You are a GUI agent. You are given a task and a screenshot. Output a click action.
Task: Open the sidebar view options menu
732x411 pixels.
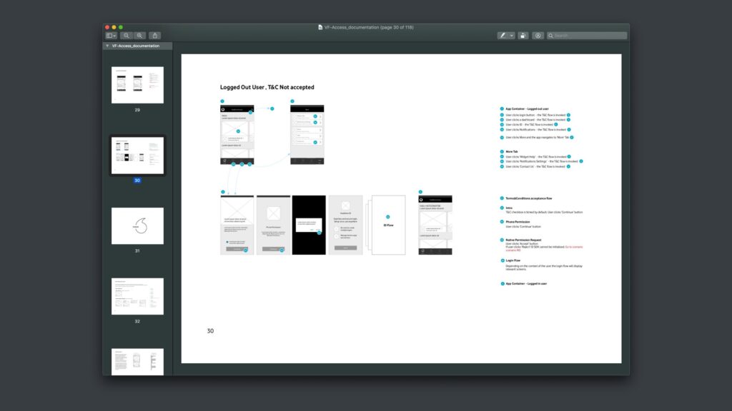tap(112, 36)
